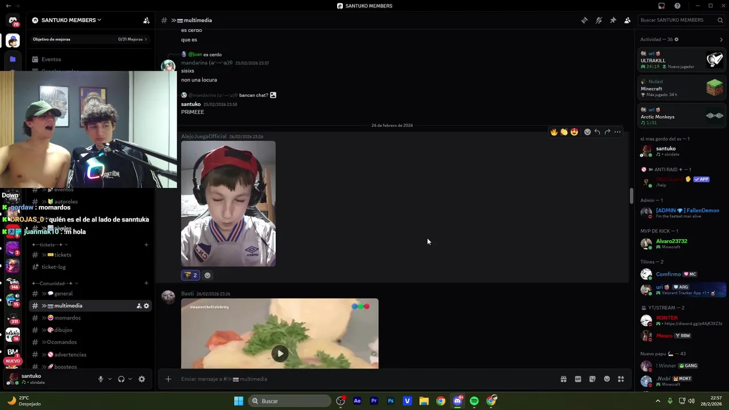Open the GIF picker
Screen dimensions: 729x410
click(578, 379)
